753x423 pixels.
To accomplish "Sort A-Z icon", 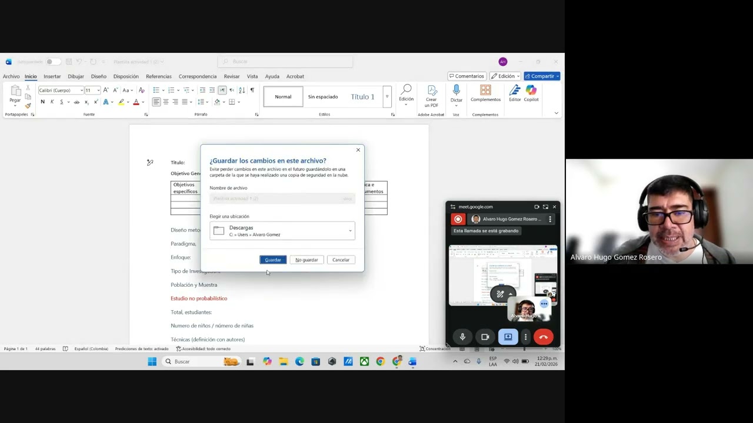I will pos(242,90).
